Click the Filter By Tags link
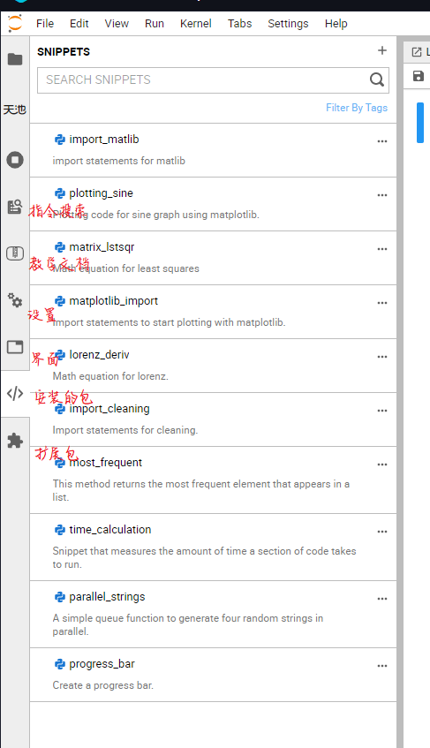 (x=357, y=108)
